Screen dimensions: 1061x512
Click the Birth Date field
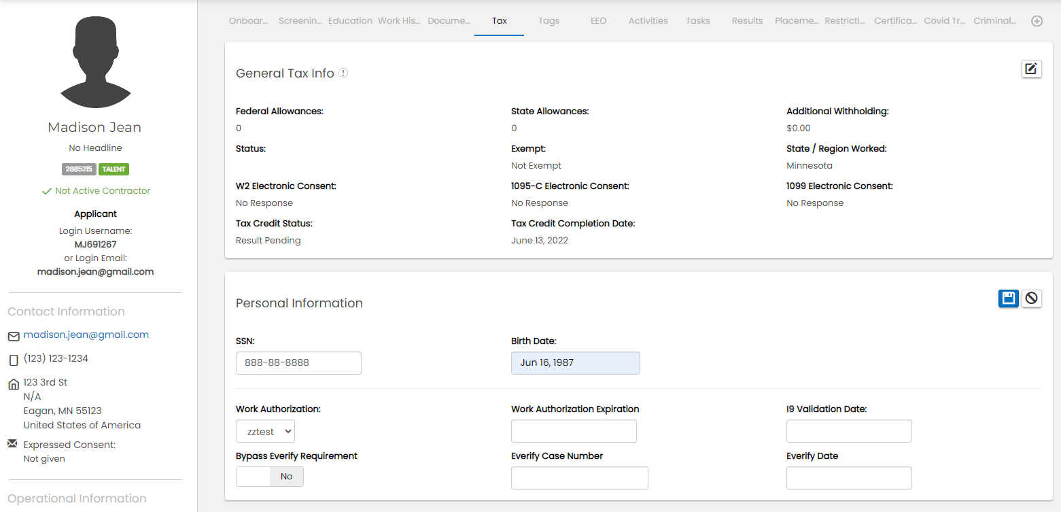[x=576, y=363]
